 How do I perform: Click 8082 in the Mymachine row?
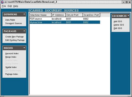(x=86, y=22)
